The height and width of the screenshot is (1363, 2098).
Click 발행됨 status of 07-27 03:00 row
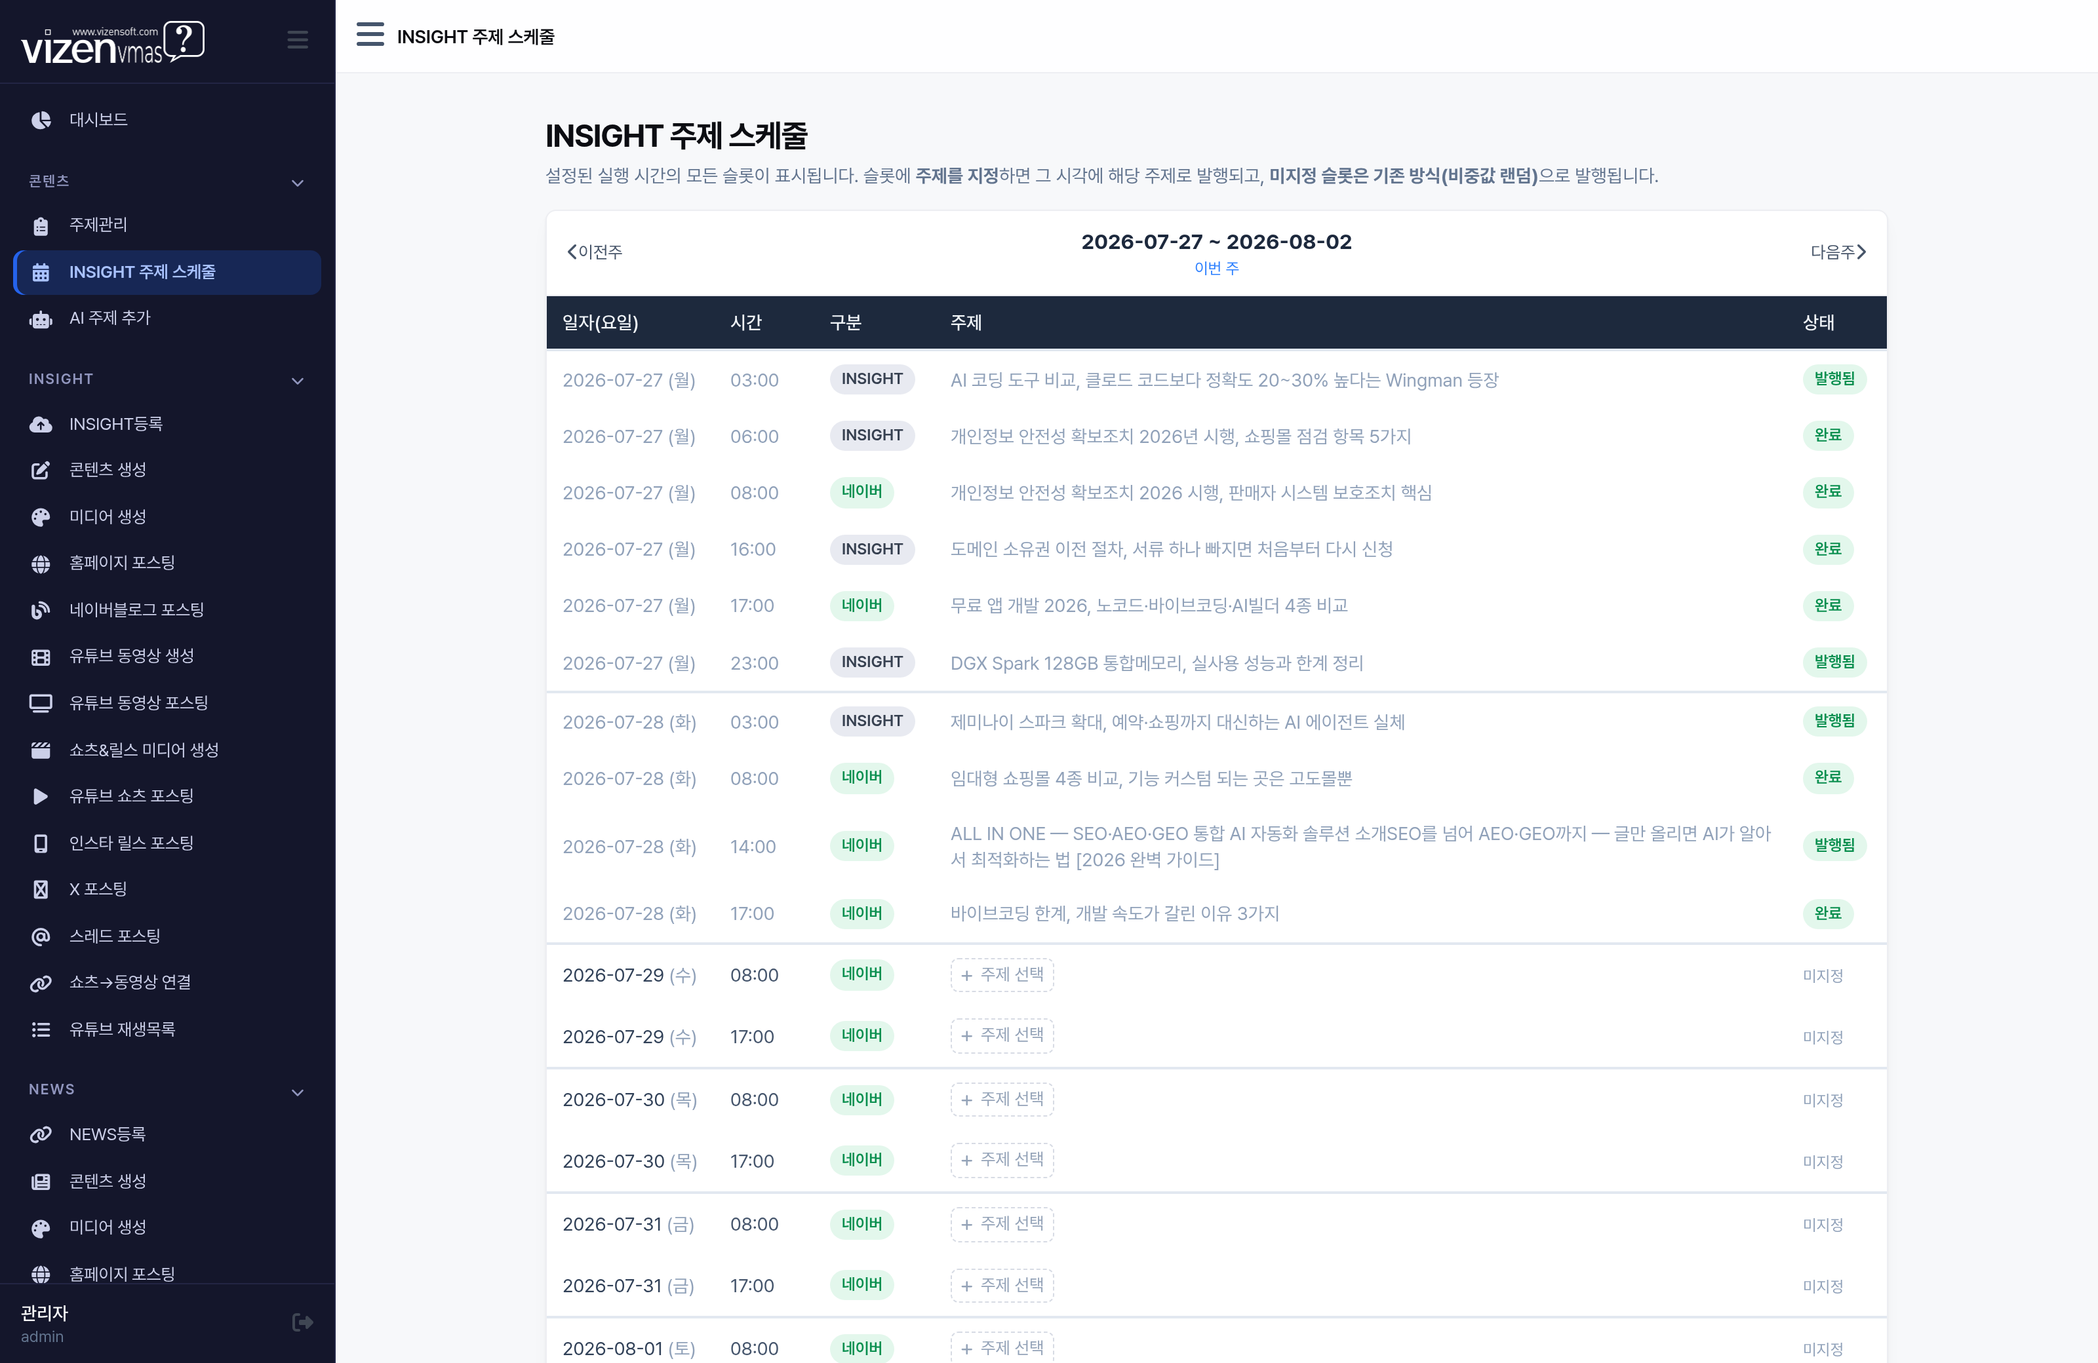tap(1834, 379)
